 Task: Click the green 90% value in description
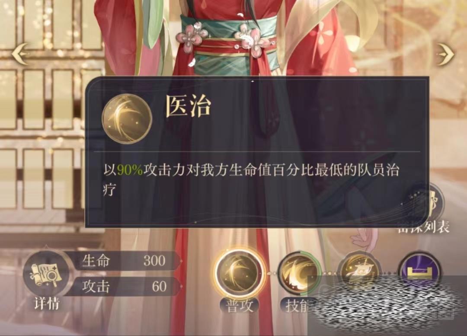(x=130, y=170)
